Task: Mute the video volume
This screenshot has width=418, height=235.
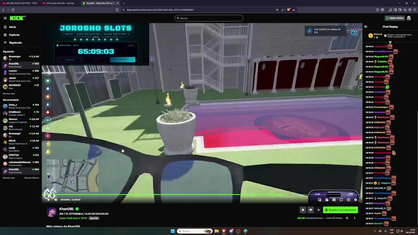Action: [x=56, y=200]
